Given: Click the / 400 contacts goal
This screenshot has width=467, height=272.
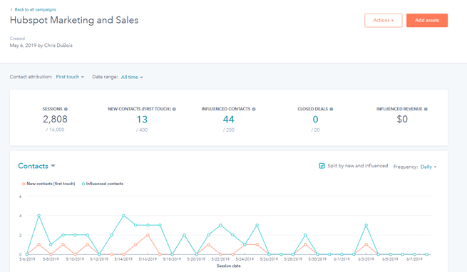Looking at the screenshot, I should (142, 130).
